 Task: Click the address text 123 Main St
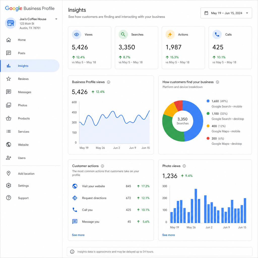(27, 24)
